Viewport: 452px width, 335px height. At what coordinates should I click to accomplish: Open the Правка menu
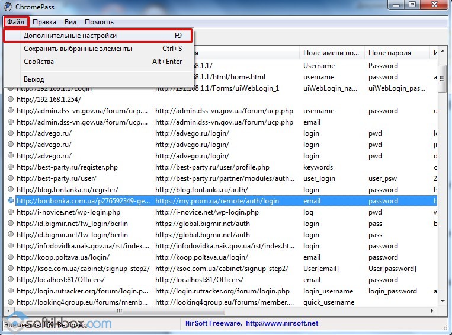(x=44, y=22)
